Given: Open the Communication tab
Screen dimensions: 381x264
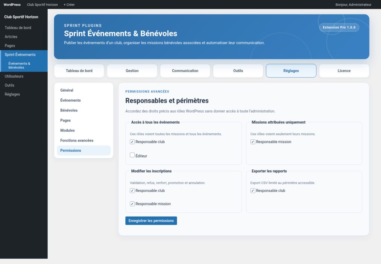Looking at the screenshot, I should pos(185,71).
